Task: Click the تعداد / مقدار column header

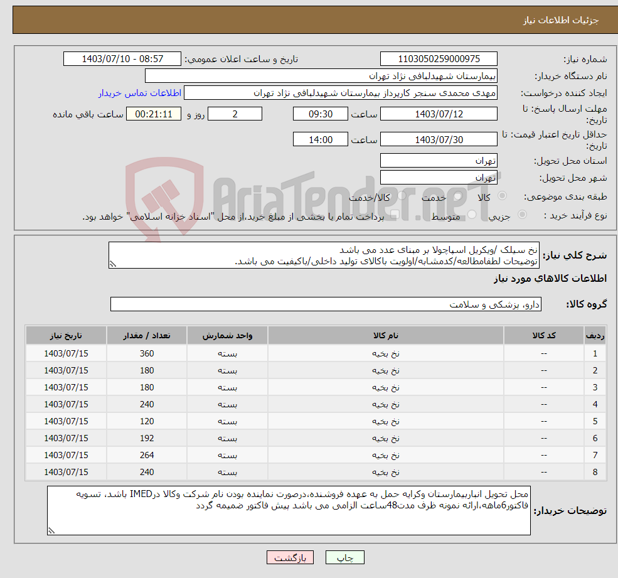Action: point(147,336)
